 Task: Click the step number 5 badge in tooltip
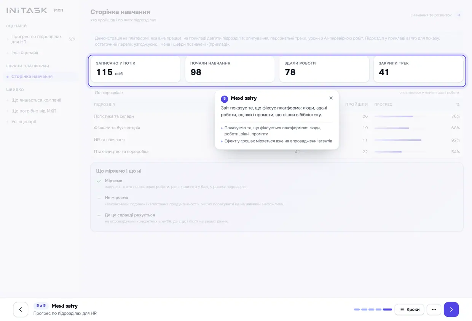(225, 99)
